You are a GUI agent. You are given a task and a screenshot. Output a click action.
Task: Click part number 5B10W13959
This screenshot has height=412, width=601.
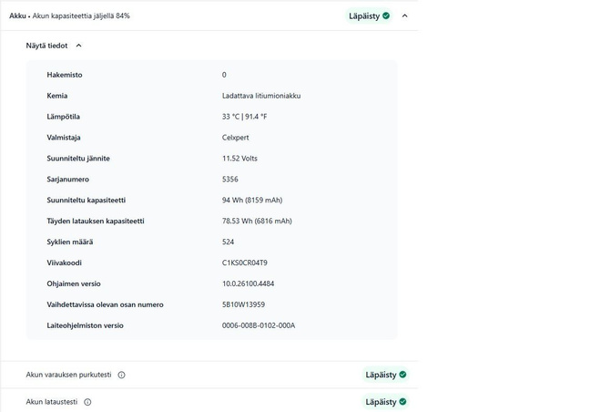tap(243, 304)
